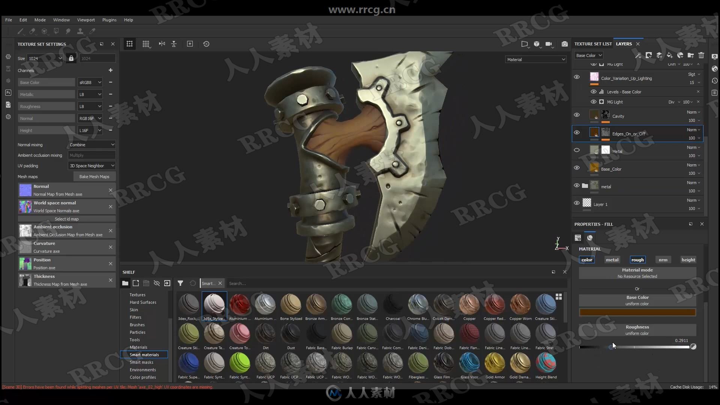Click the height material property tab
The image size is (720, 405).
(x=688, y=259)
